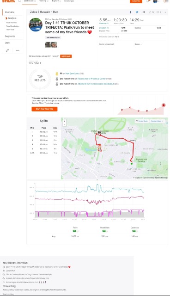Click the search magnifier icon
The image size is (170, 296).
(19, 1)
